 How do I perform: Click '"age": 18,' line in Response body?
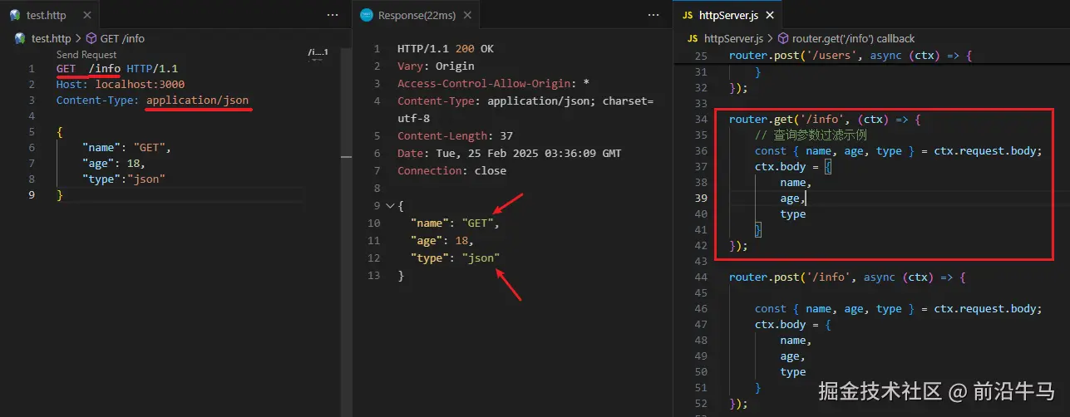click(x=441, y=240)
